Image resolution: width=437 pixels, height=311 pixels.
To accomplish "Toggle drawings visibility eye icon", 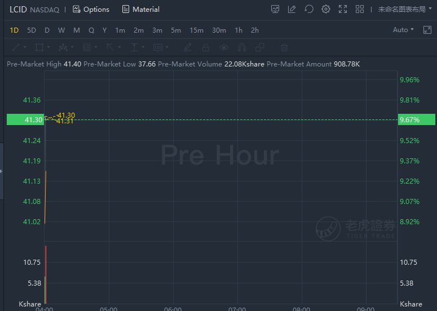I will (224, 47).
